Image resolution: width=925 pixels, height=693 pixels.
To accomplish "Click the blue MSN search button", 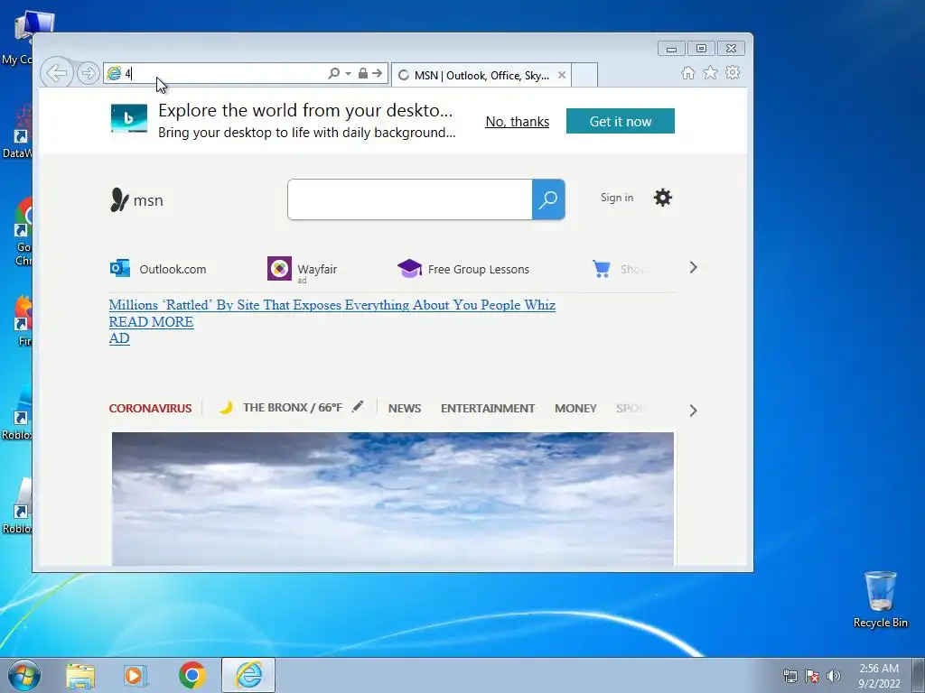I will 548,199.
